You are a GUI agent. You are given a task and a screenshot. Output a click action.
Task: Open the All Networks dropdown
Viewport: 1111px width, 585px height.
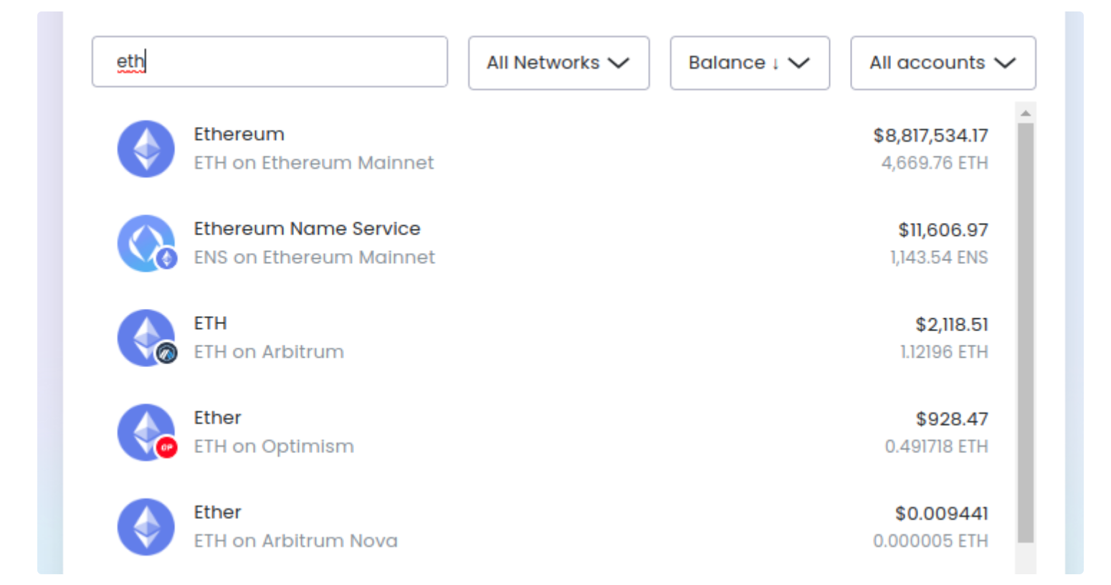click(558, 63)
